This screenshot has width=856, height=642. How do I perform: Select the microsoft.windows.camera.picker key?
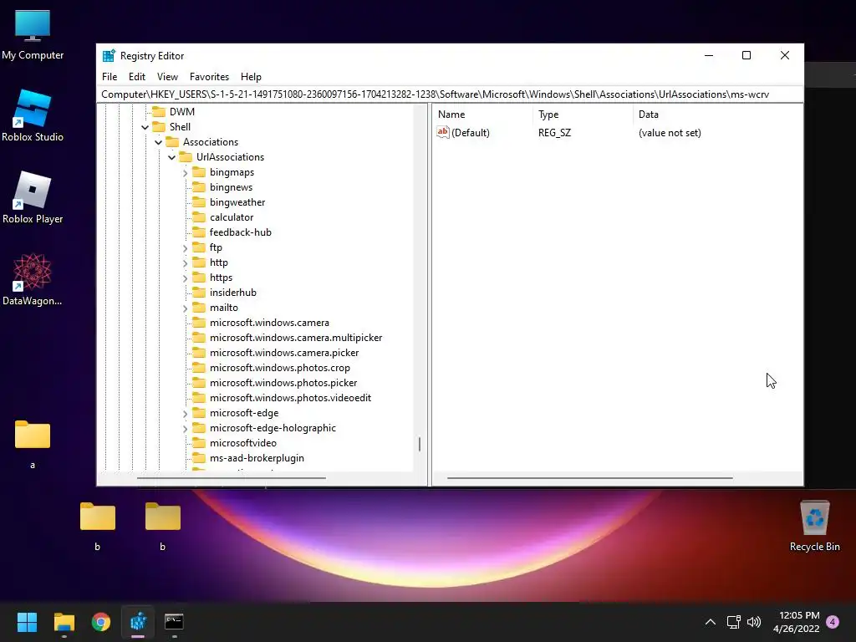coord(284,353)
